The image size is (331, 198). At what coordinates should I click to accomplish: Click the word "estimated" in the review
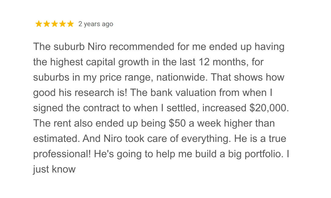click(x=56, y=139)
